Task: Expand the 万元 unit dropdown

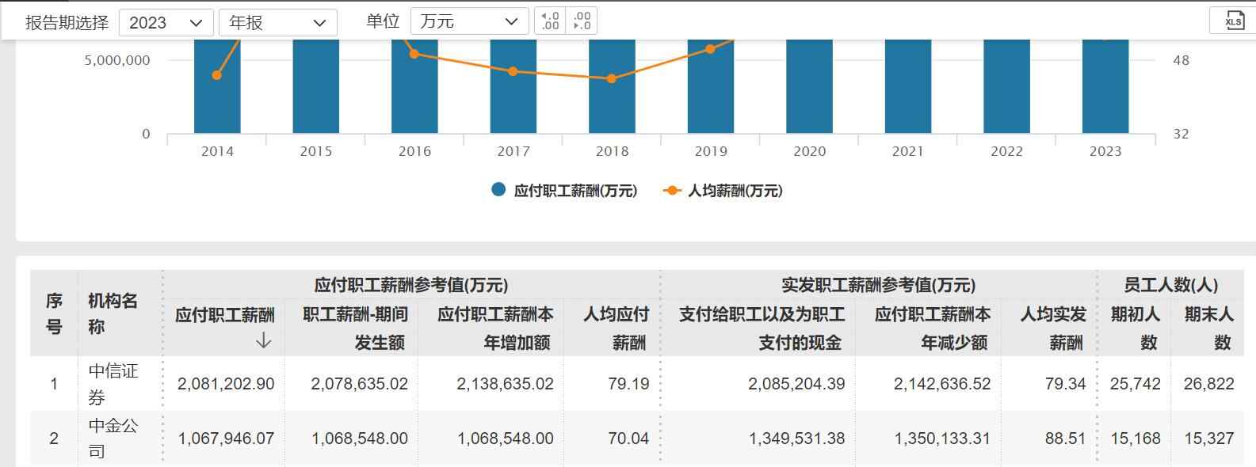Action: tap(469, 22)
